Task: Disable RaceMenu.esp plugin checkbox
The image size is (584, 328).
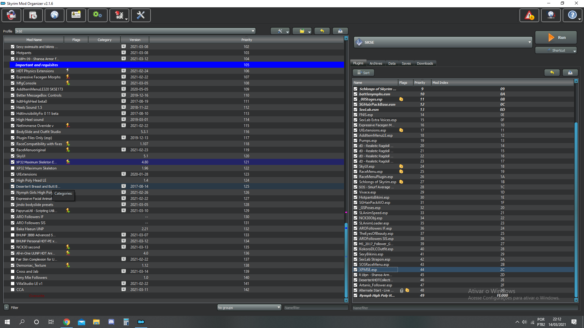Action: [x=355, y=172]
